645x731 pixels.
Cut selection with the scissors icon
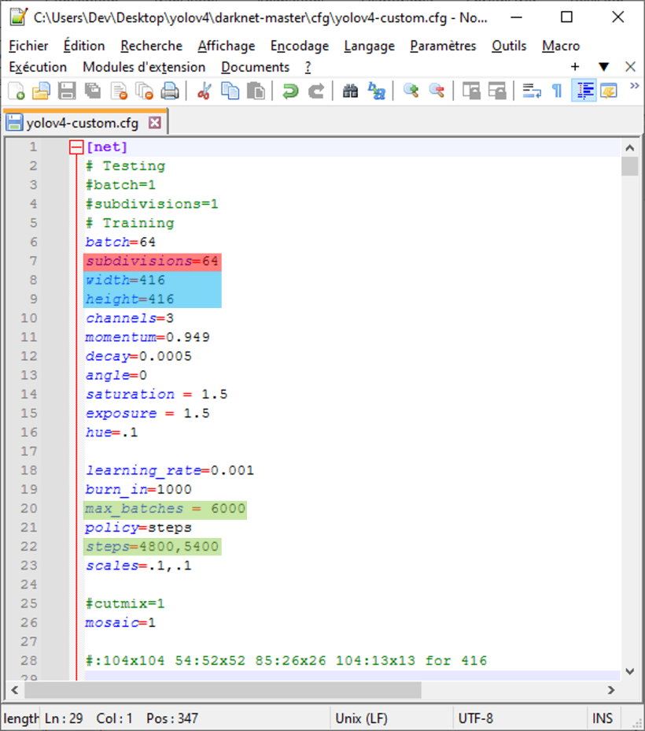(x=204, y=91)
